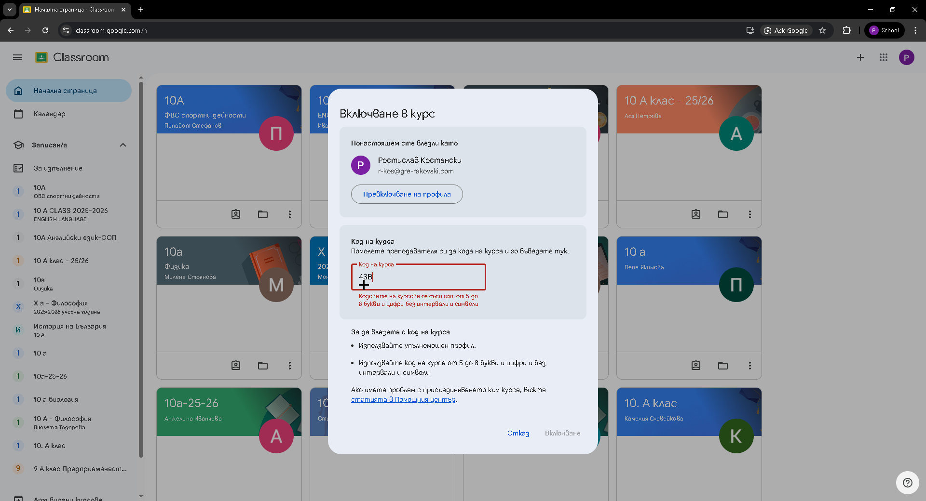This screenshot has width=926, height=501.
Task: Open Drive folder on 10 а Пепа Якимова card
Action: 723,366
